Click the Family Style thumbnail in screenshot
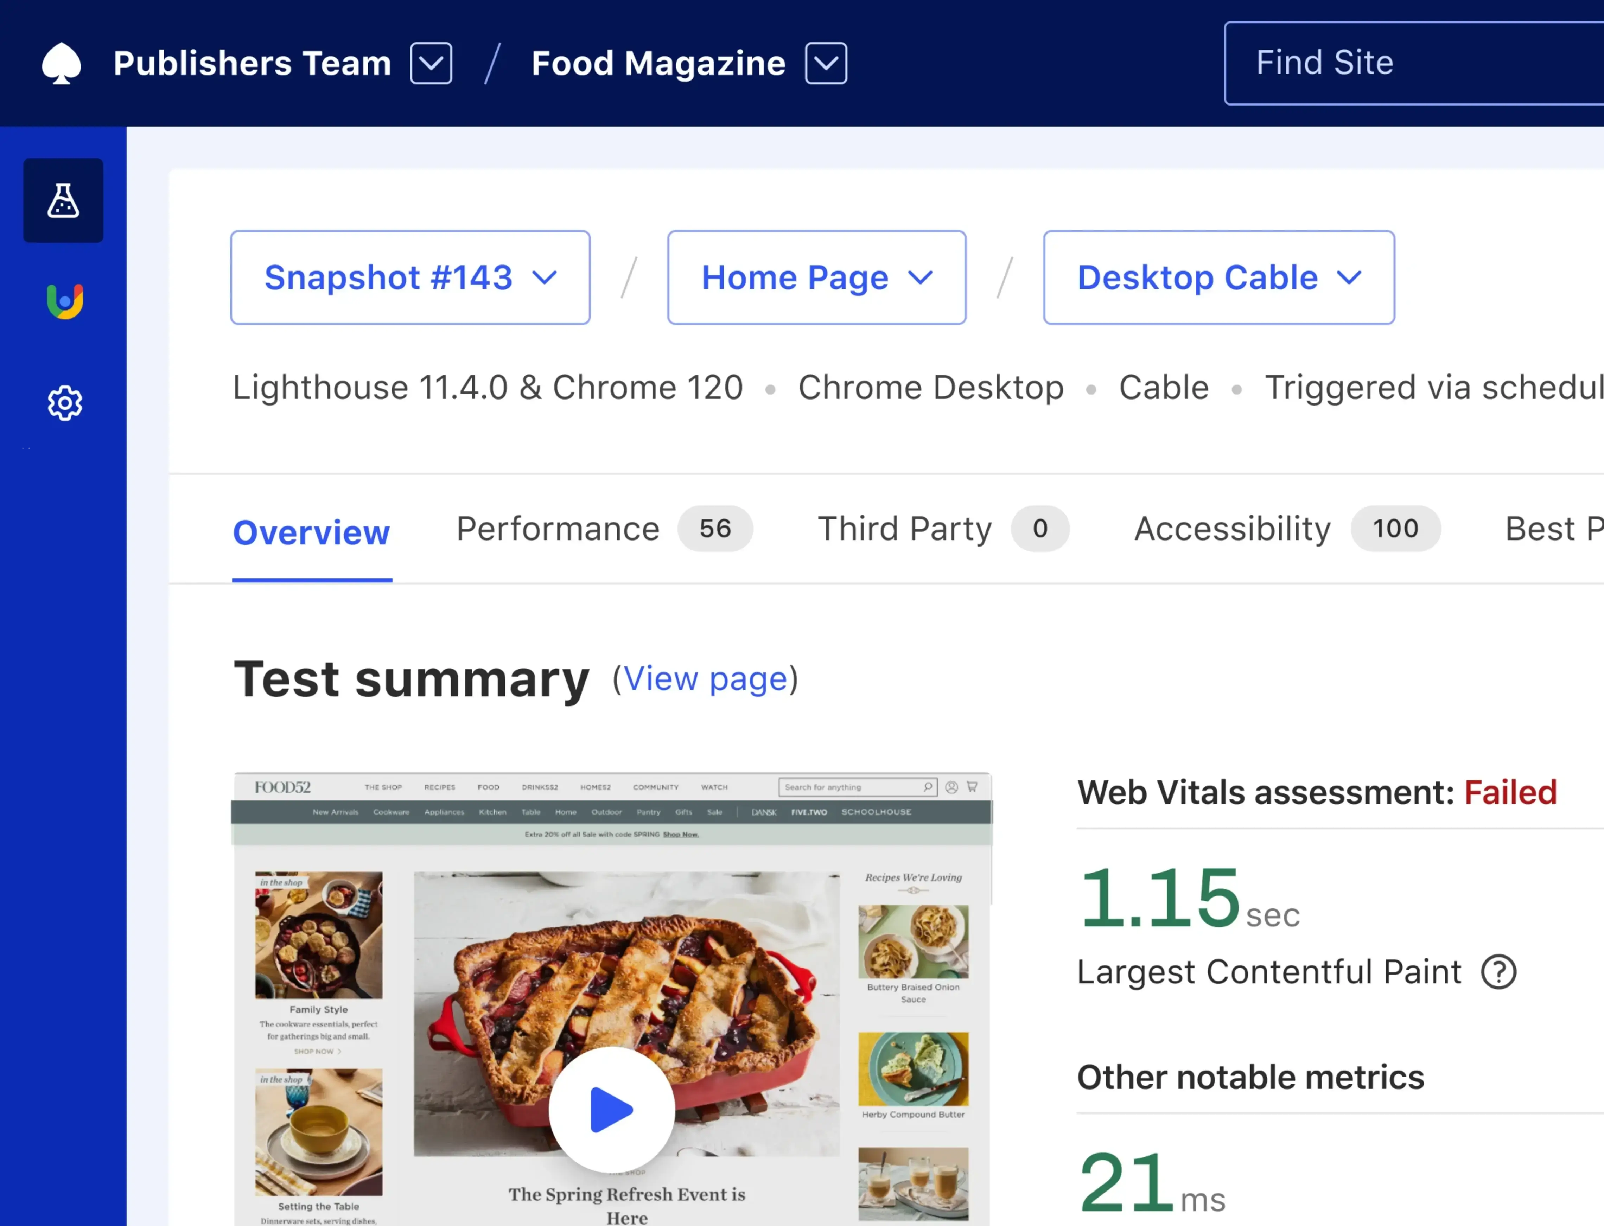 318,935
